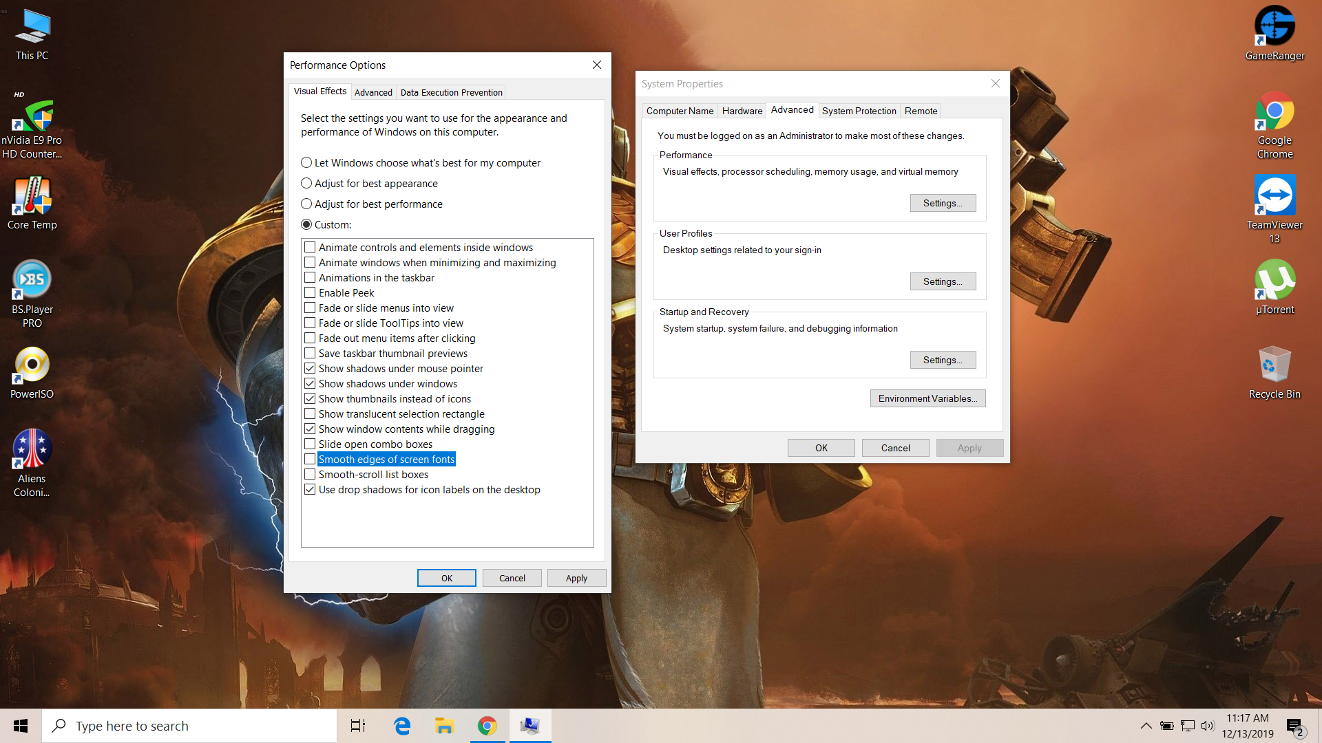Launch Microsoft Edge from taskbar
This screenshot has width=1322, height=743.
click(402, 726)
